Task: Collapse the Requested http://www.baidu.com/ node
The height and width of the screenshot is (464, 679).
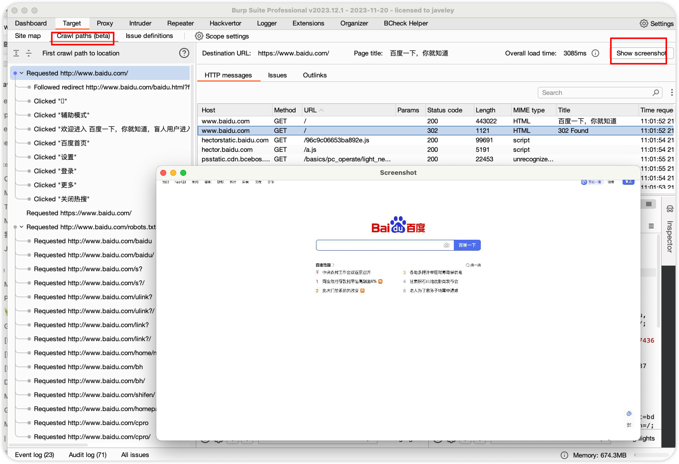Action: pos(21,73)
